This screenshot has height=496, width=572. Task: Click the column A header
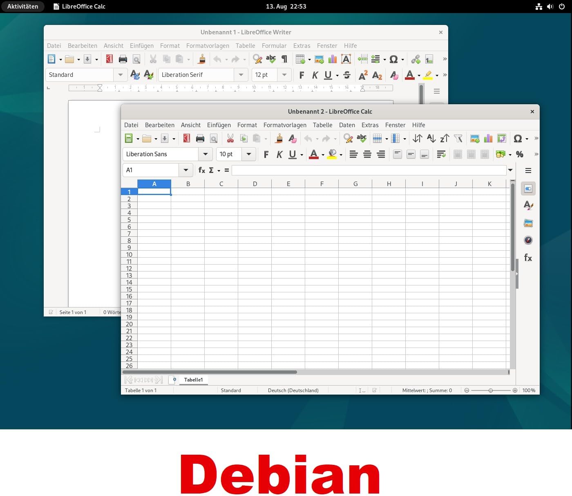coord(154,184)
